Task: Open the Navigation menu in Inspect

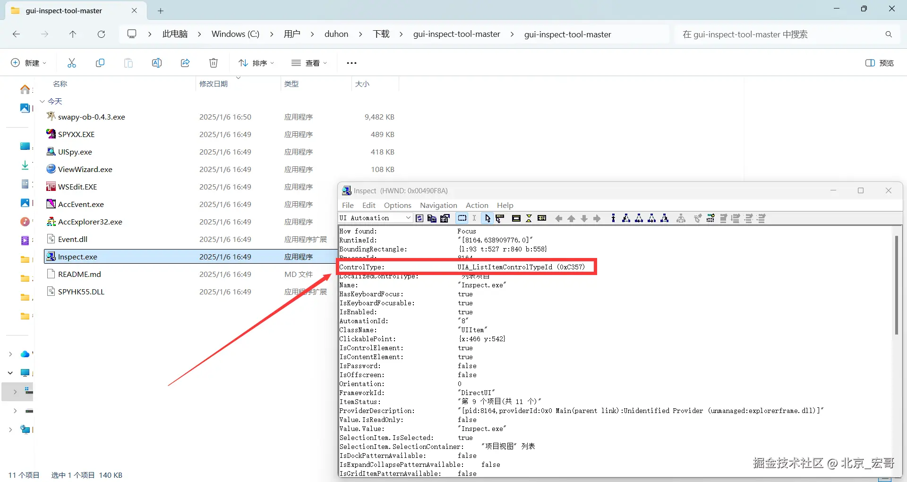Action: [438, 205]
